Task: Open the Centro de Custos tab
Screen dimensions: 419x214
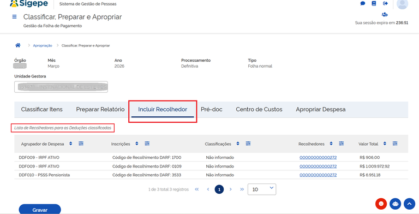Action: click(259, 109)
